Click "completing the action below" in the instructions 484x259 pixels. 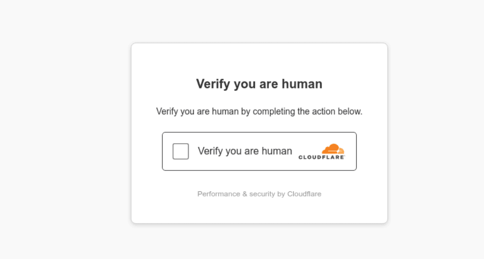(x=308, y=111)
